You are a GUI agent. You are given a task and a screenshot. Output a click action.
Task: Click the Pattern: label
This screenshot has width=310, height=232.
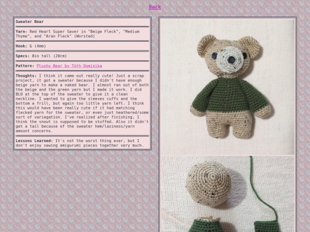pos(25,66)
